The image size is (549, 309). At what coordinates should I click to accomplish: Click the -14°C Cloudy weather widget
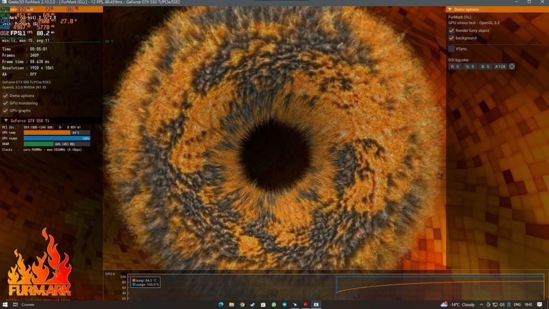point(457,305)
